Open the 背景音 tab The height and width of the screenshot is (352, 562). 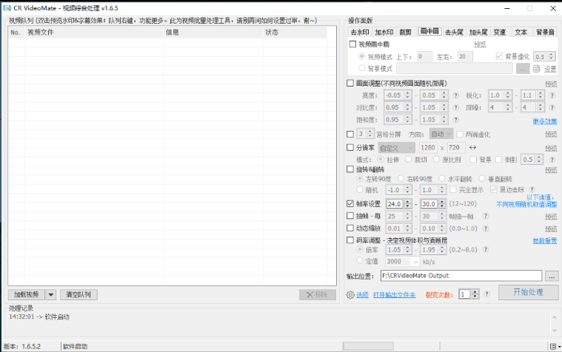pyautogui.click(x=544, y=33)
